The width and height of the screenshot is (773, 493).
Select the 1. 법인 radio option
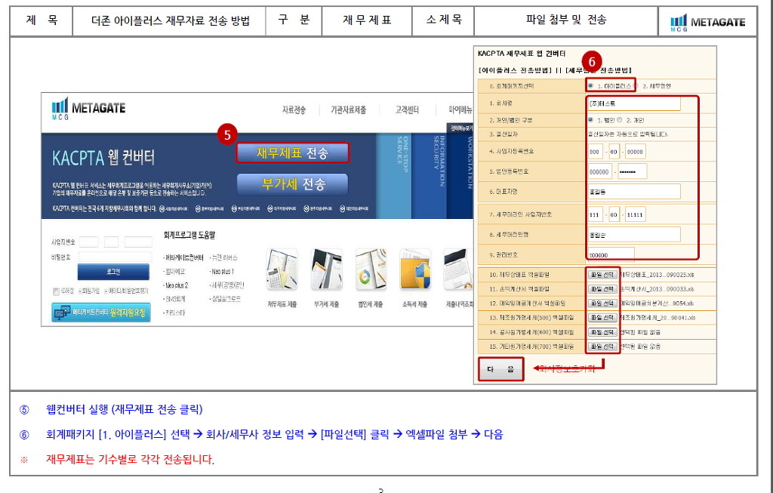coord(590,120)
